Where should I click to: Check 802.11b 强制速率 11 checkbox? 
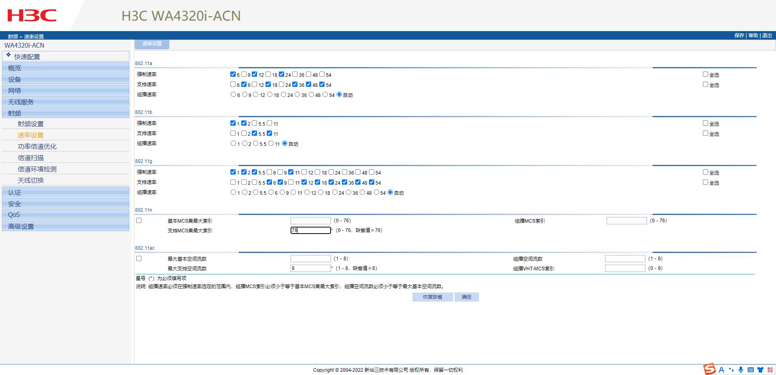tap(270, 123)
